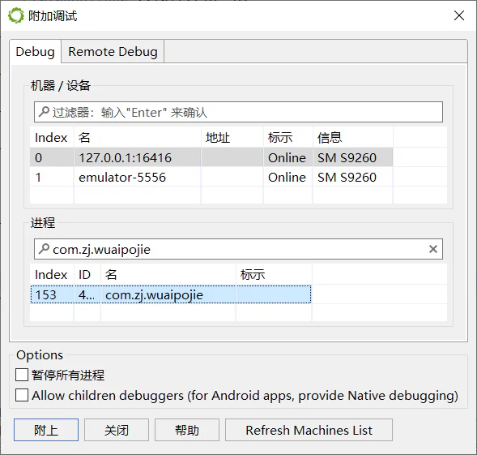Select device row emulator-5556

click(x=211, y=177)
